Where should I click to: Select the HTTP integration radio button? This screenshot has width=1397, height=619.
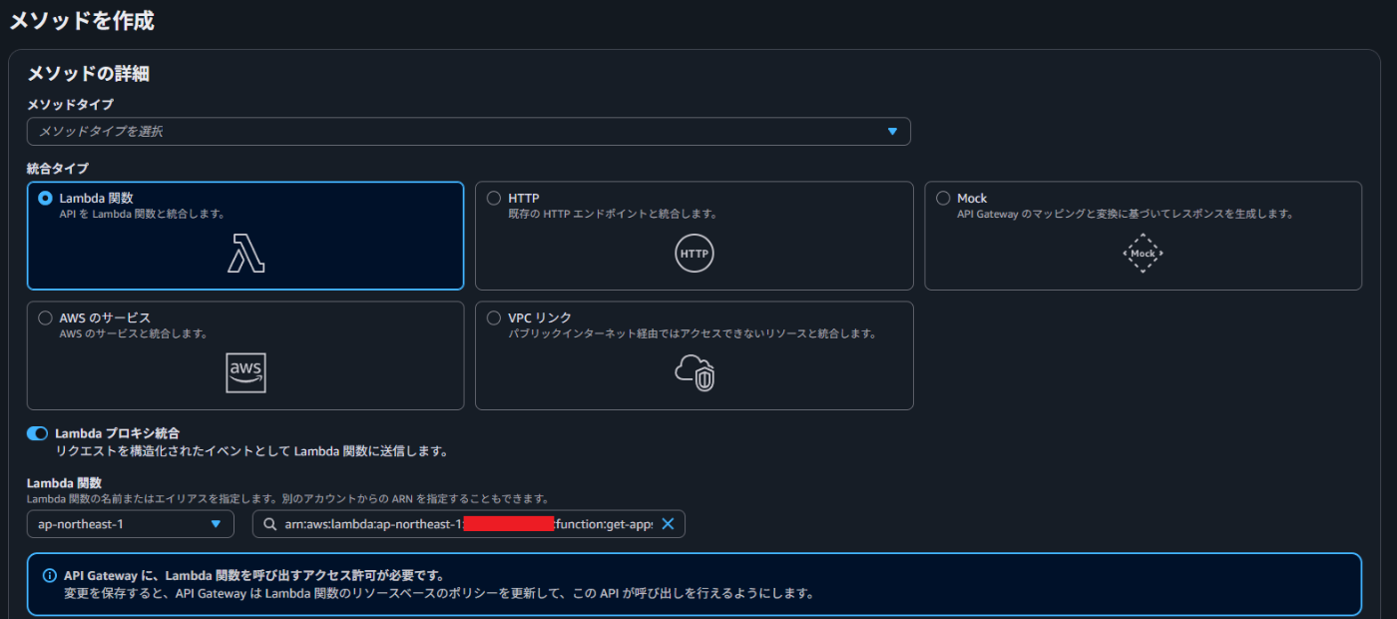(494, 199)
